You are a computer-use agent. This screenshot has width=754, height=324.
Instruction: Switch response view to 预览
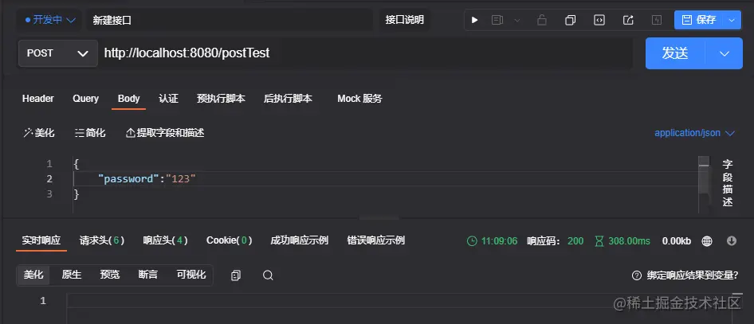pos(110,275)
